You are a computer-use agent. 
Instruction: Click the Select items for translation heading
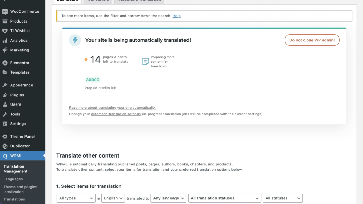(89, 186)
